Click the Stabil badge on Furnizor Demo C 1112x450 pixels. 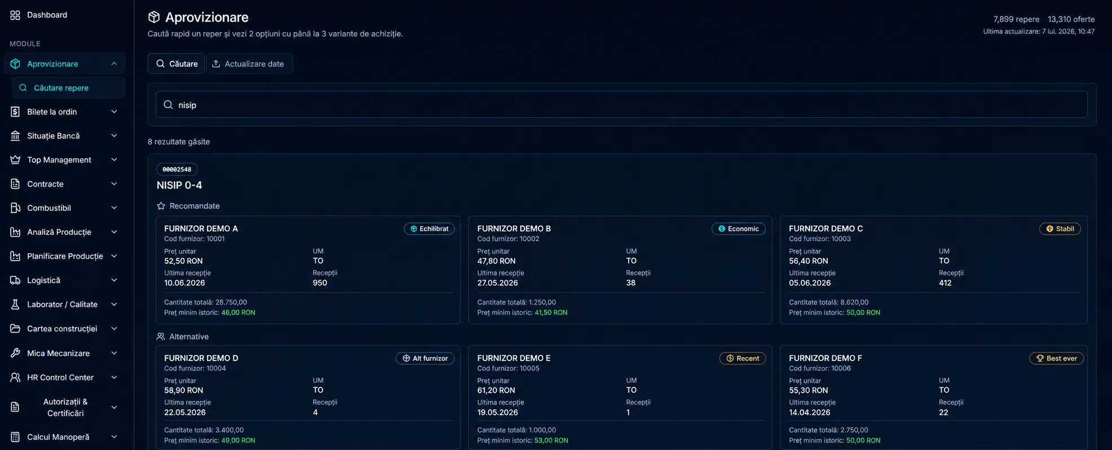[x=1060, y=228]
